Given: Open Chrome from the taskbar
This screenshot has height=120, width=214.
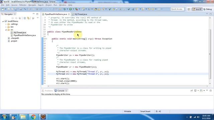Looking at the screenshot, I should pos(33,117).
